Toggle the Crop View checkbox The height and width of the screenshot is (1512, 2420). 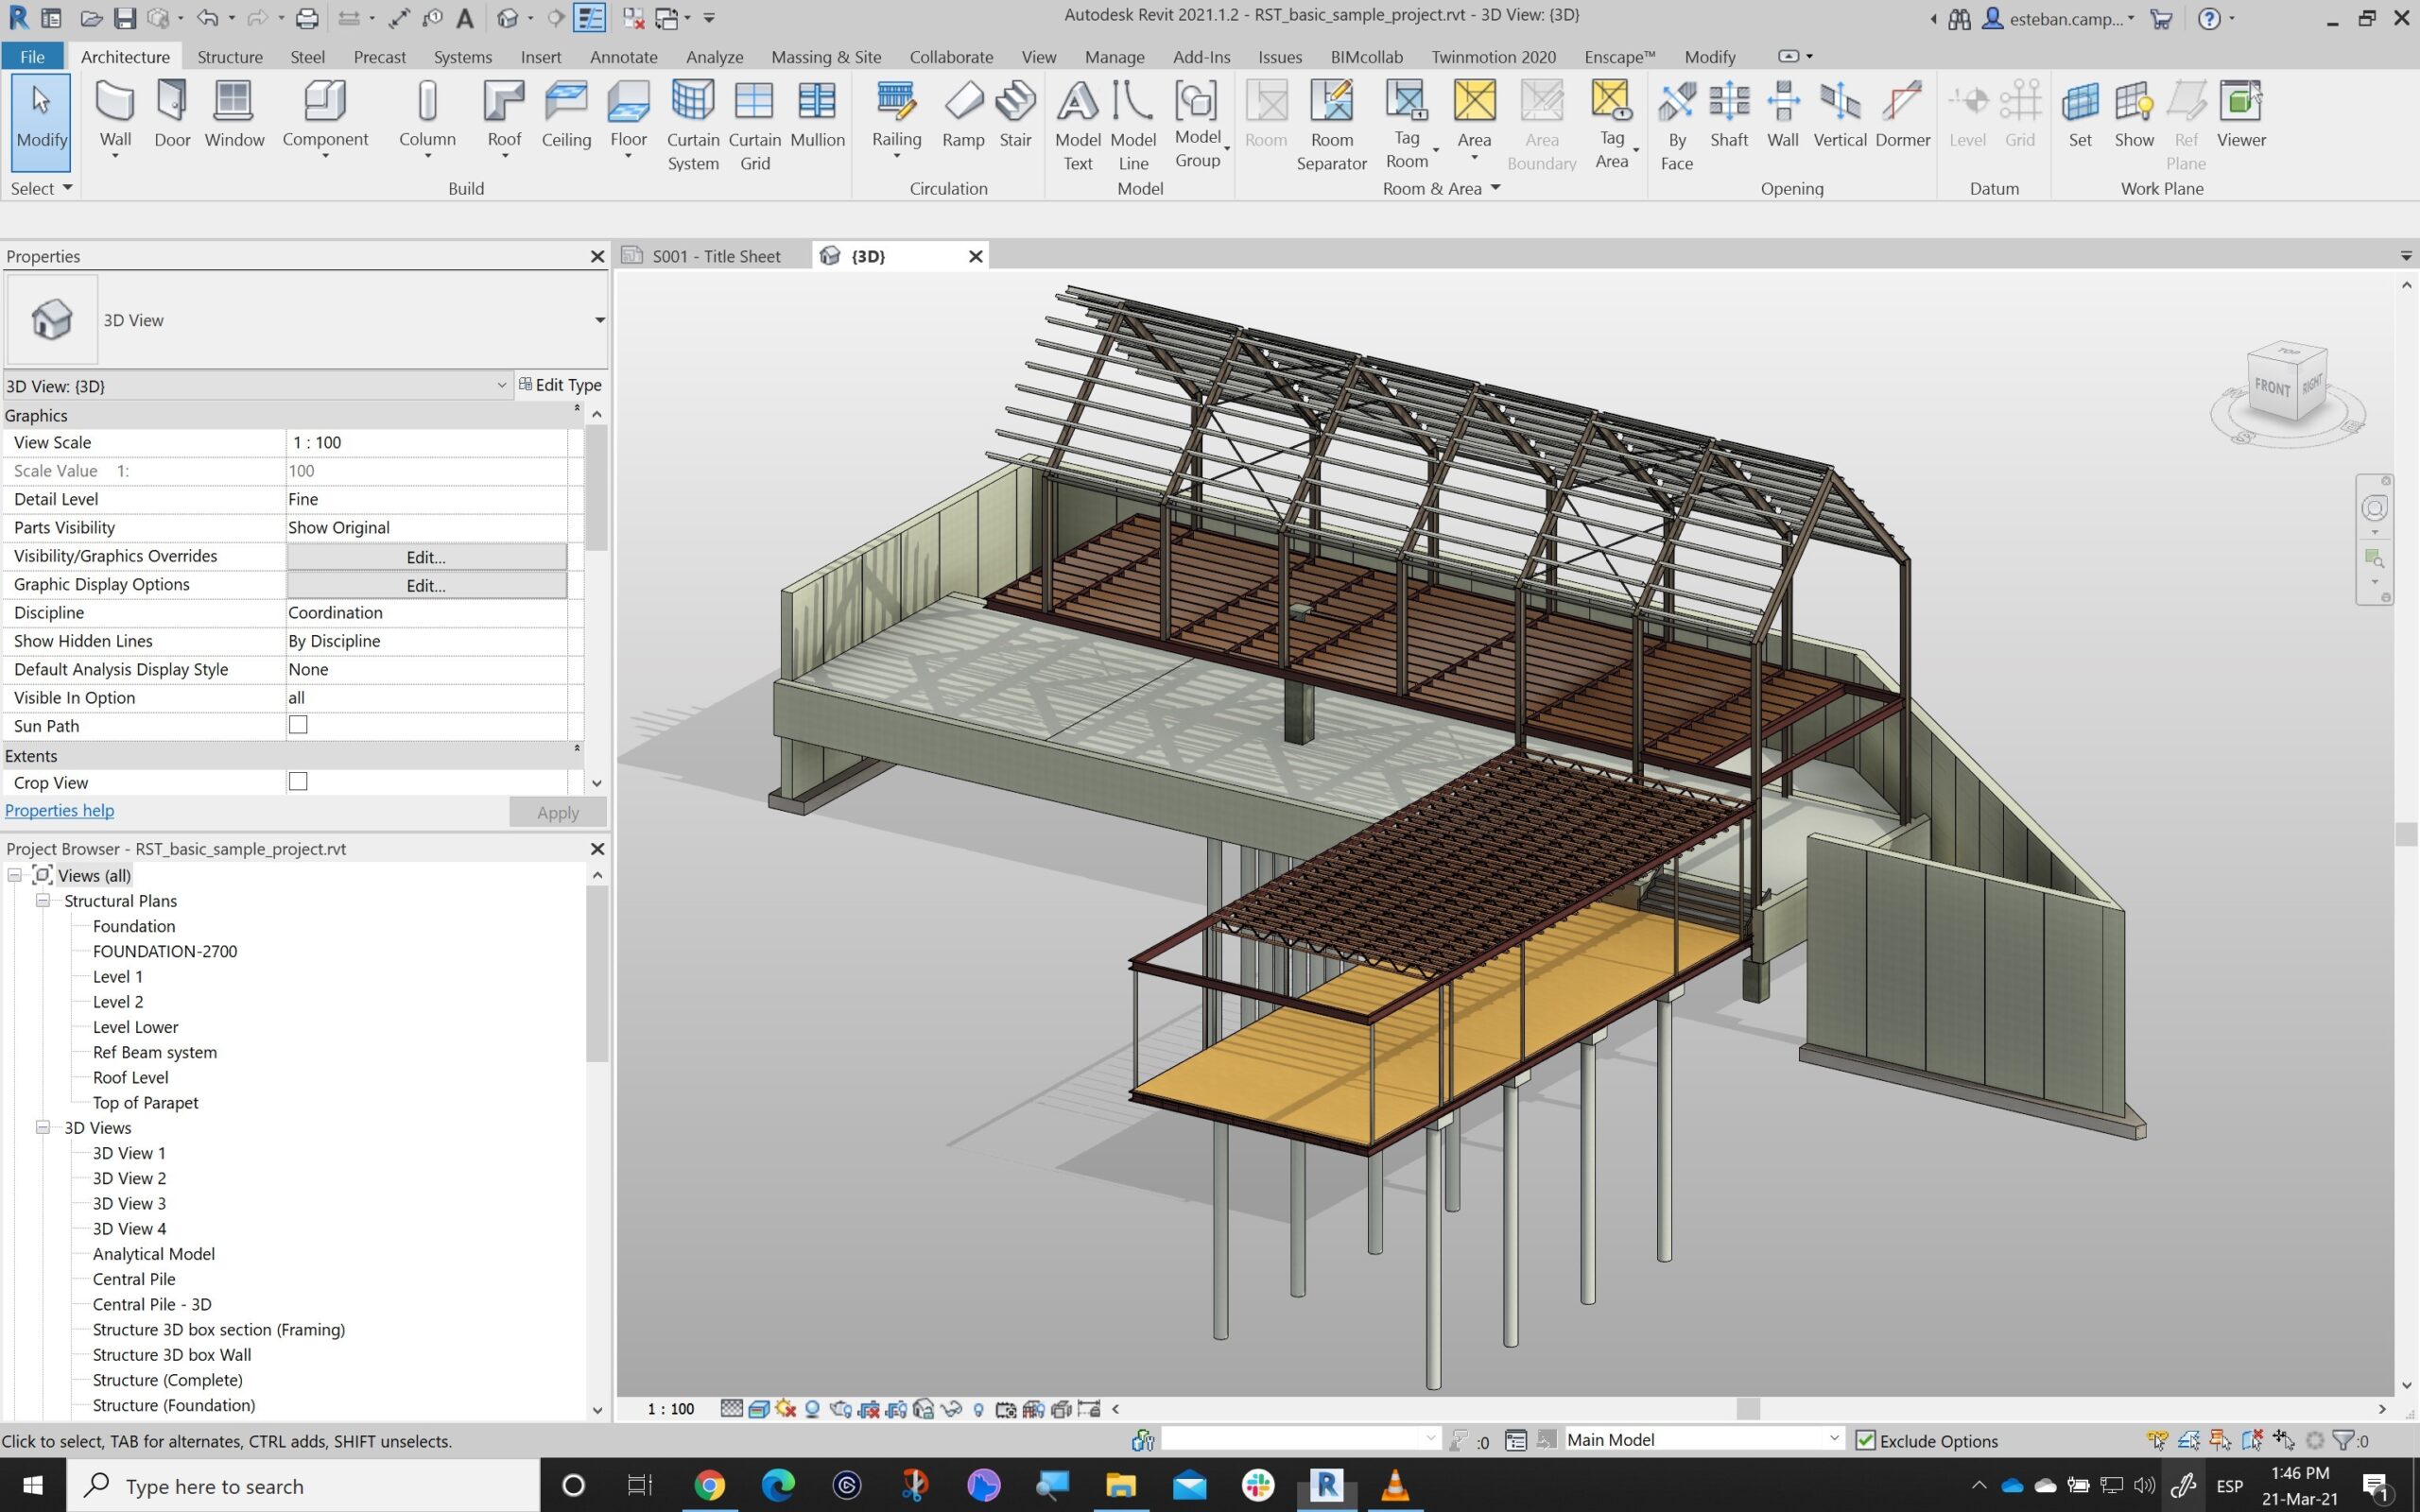(298, 782)
